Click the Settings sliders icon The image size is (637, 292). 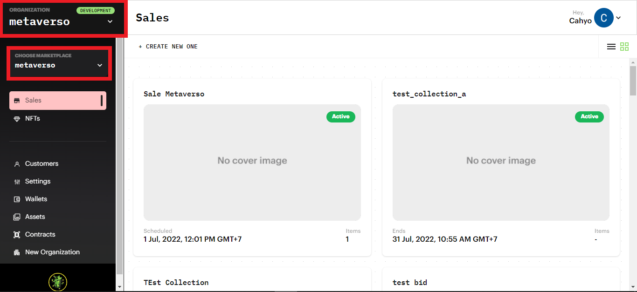(x=17, y=182)
